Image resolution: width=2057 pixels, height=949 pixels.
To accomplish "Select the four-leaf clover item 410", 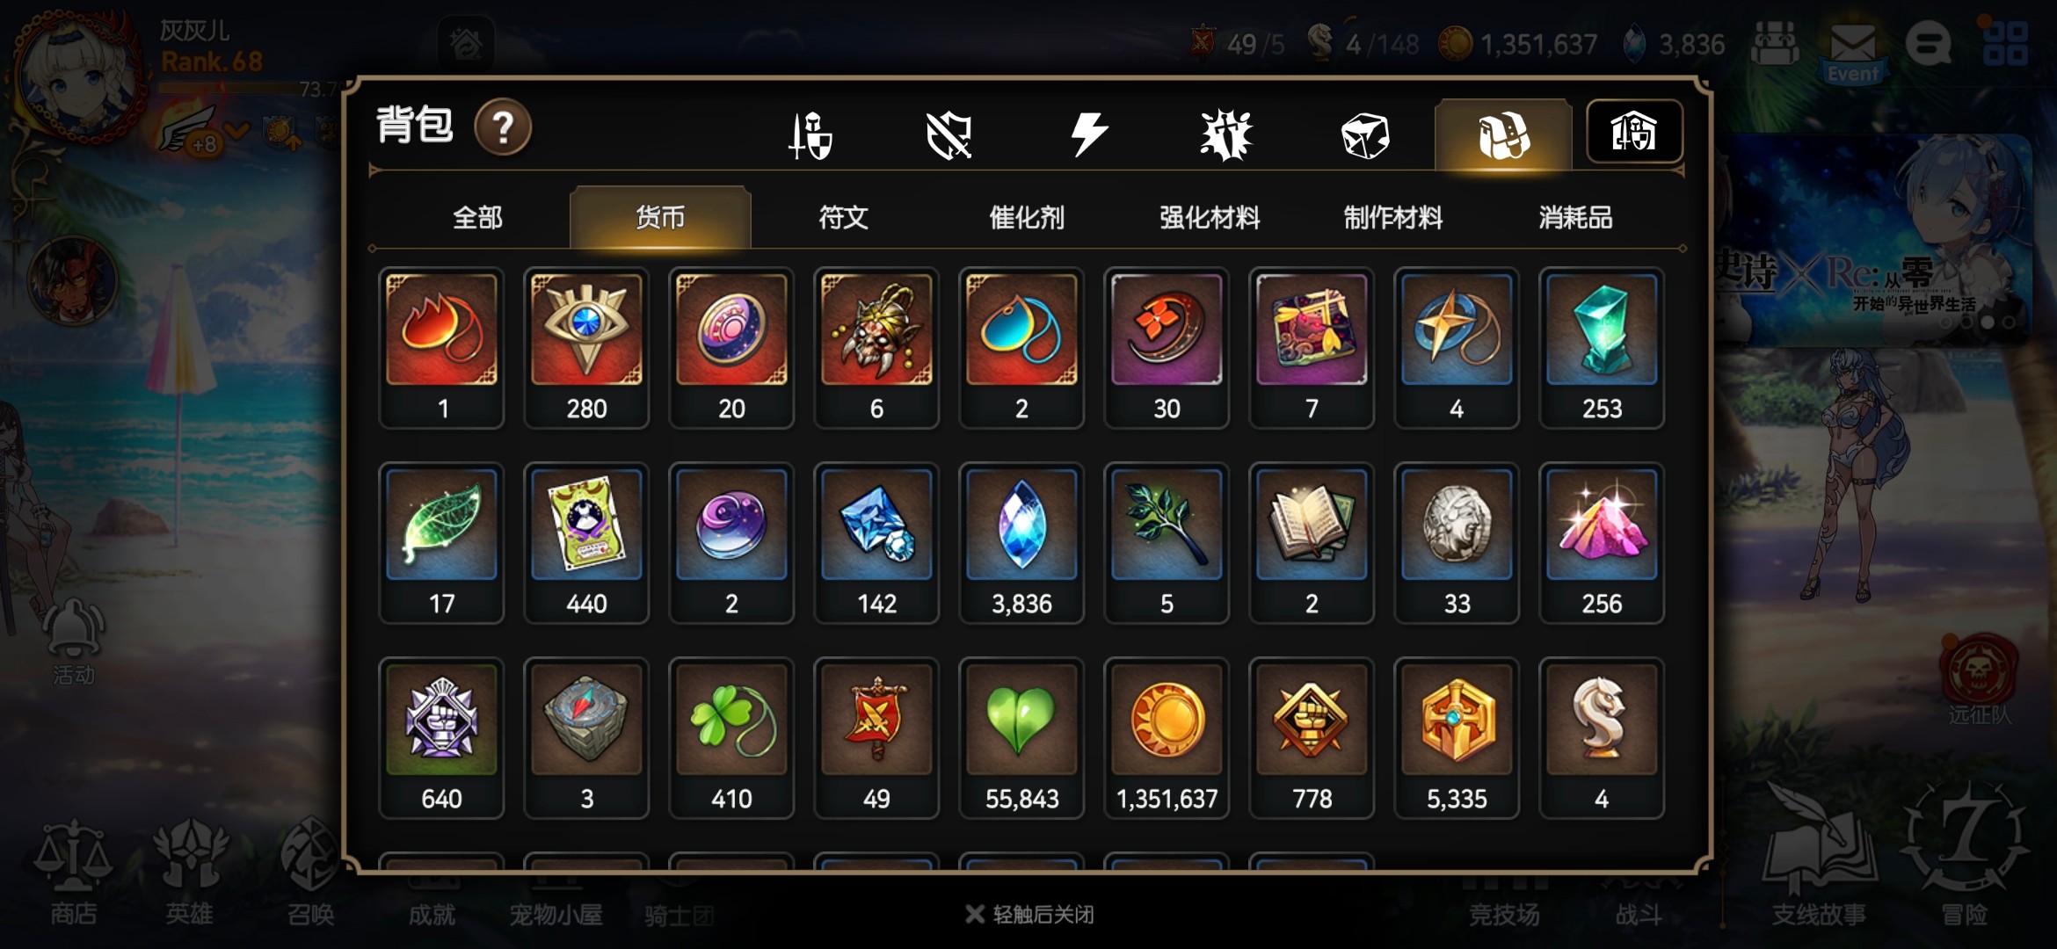I will tap(731, 738).
